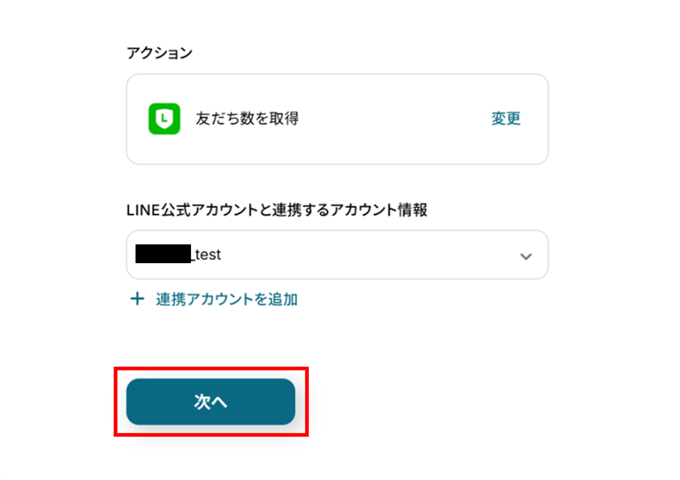Click the down chevron in the account selector
The image size is (680, 480).
tap(526, 256)
